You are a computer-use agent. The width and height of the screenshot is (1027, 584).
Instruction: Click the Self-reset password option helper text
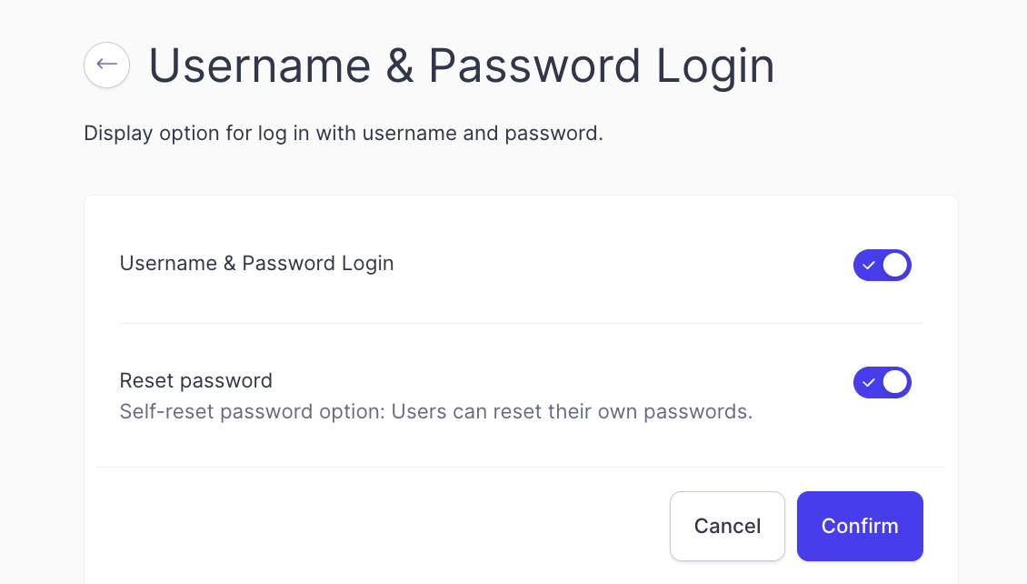coord(436,411)
